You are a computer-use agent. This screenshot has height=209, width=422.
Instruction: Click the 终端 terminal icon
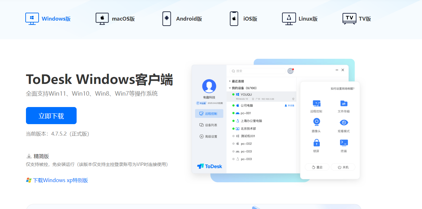(x=344, y=142)
